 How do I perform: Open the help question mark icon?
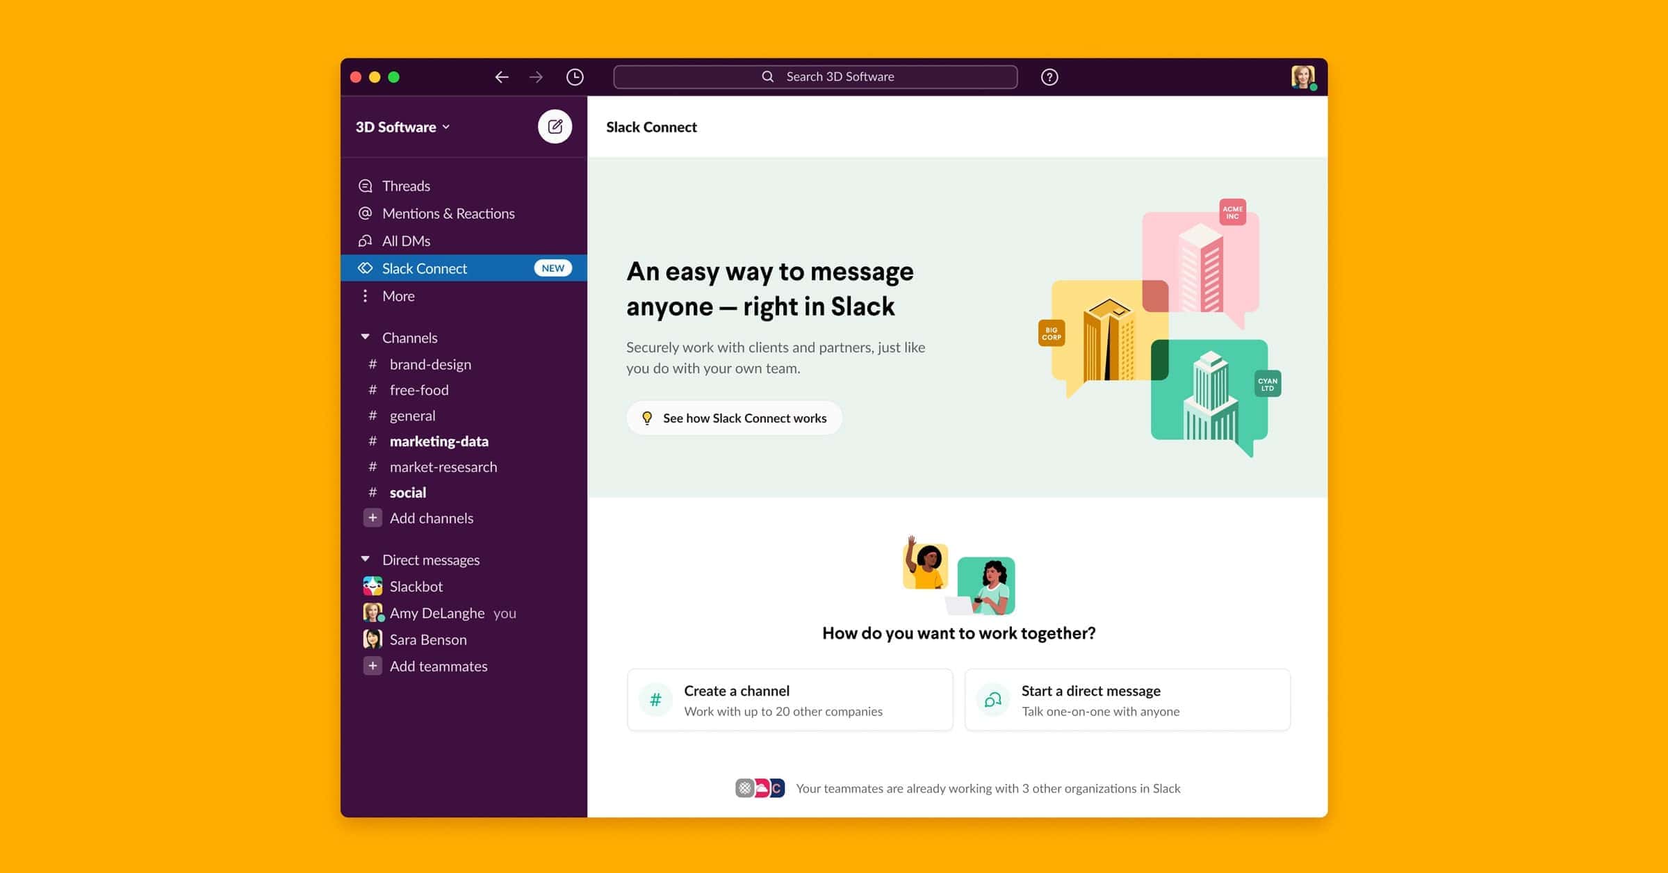tap(1049, 76)
